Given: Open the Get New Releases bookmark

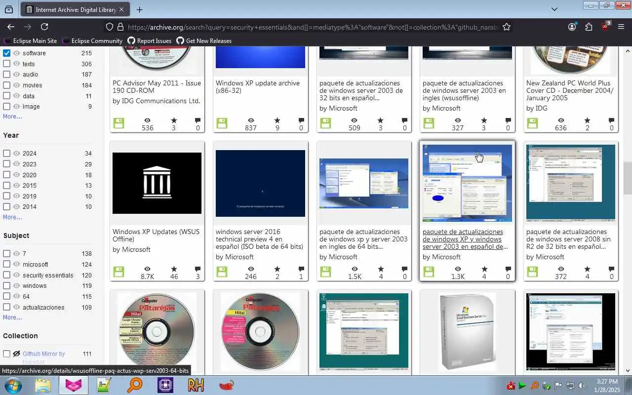Looking at the screenshot, I should click(x=204, y=41).
